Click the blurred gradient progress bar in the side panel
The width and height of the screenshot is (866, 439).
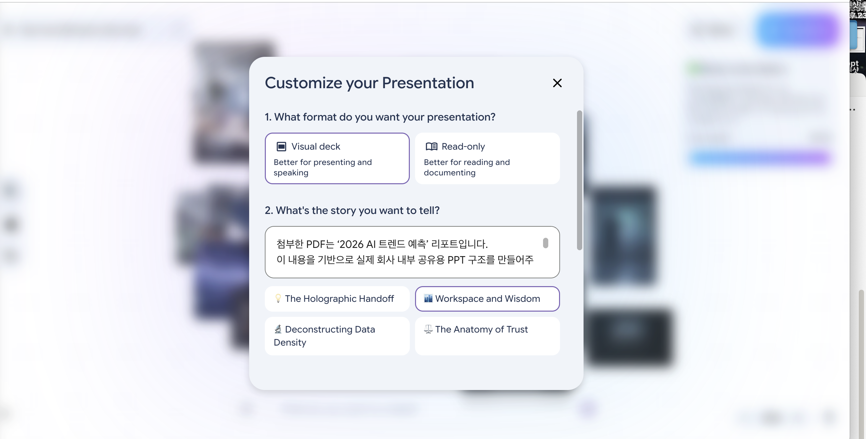760,158
